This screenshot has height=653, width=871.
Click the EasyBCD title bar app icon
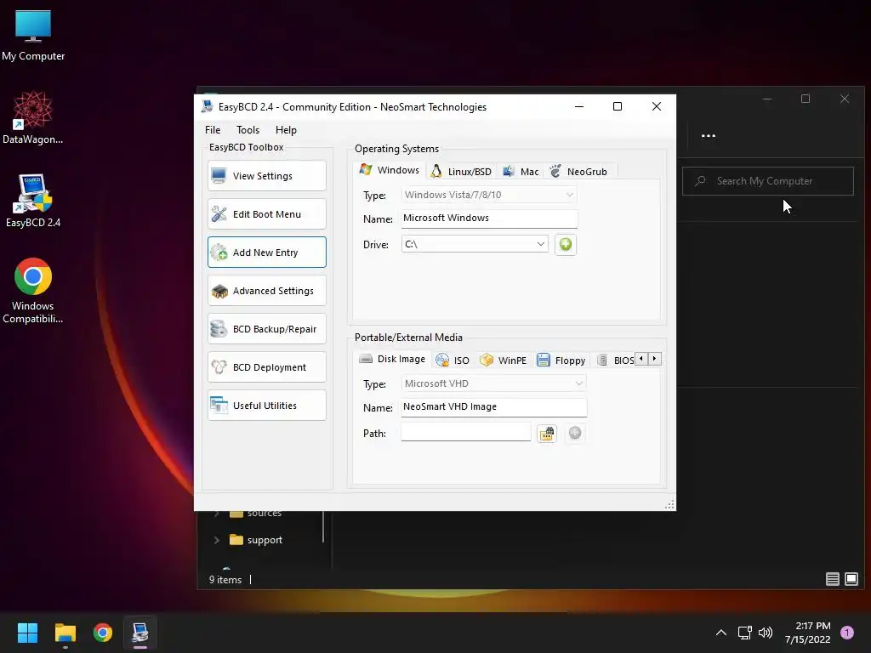[x=208, y=106]
